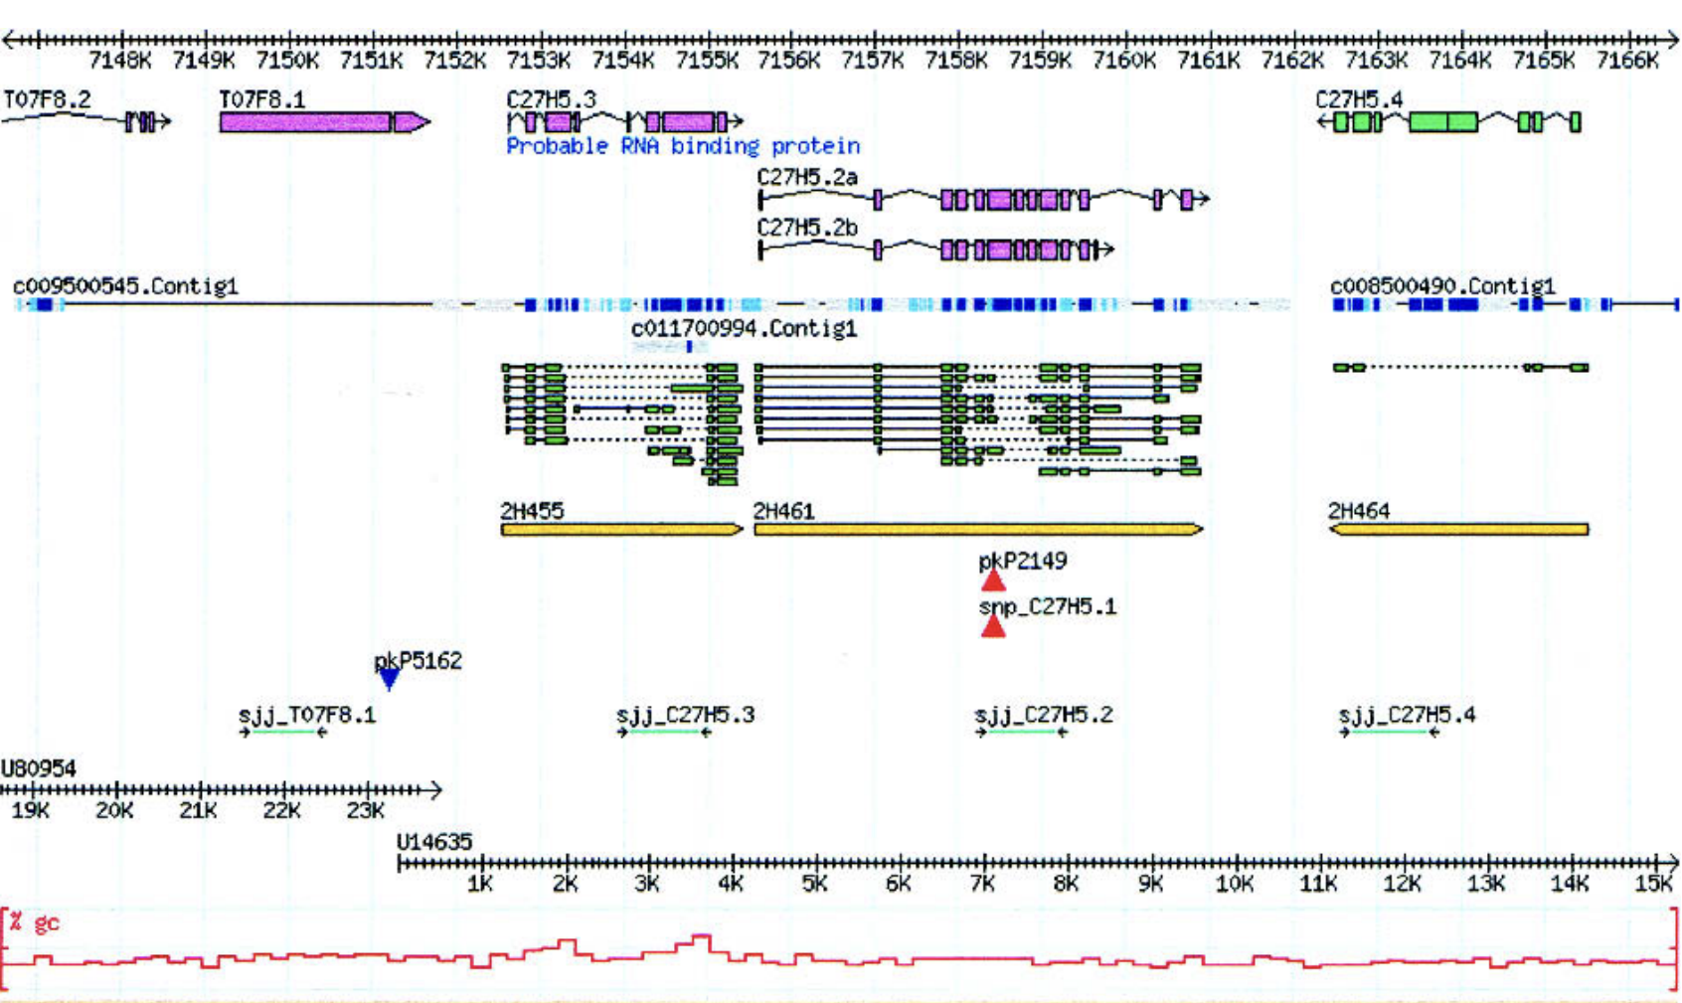Click the sjj_C27H5.4 primer pair line
Image resolution: width=1682 pixels, height=1003 pixels.
[1388, 733]
